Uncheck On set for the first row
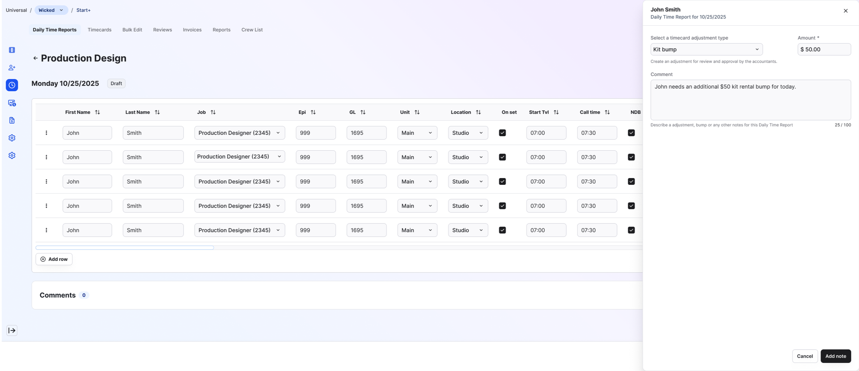This screenshot has height=371, width=859. coord(502,133)
